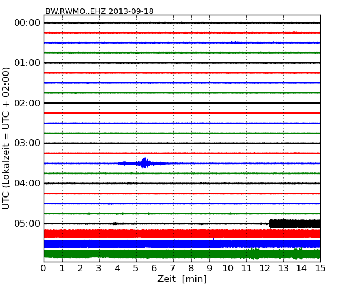Click x-axis tick label 0
Screen dimensions: 364x291
point(44,269)
